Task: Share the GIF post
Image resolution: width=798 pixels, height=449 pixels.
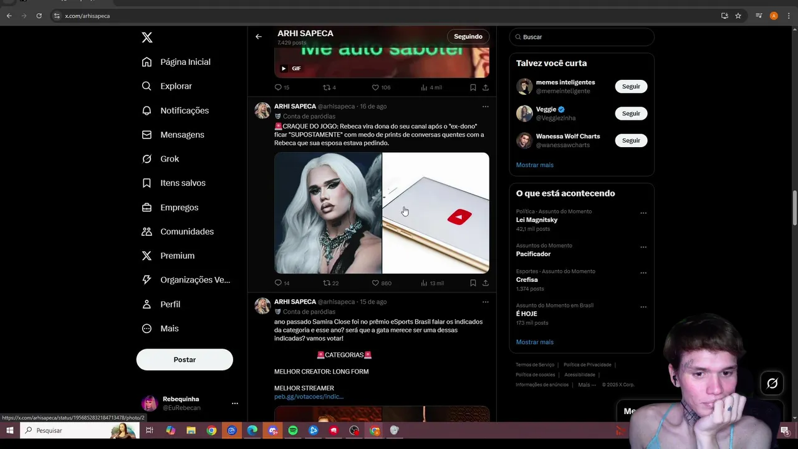Action: click(x=486, y=87)
